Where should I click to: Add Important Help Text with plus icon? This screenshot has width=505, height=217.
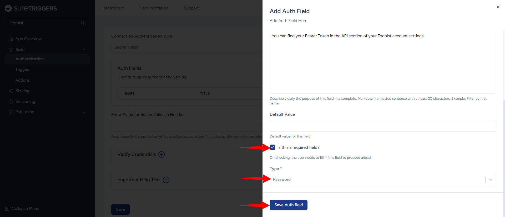(166, 180)
